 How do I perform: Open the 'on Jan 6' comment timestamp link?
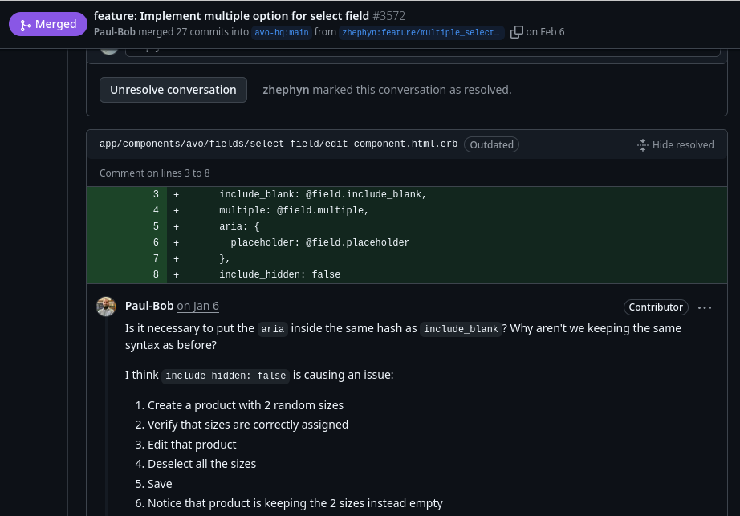click(x=197, y=306)
